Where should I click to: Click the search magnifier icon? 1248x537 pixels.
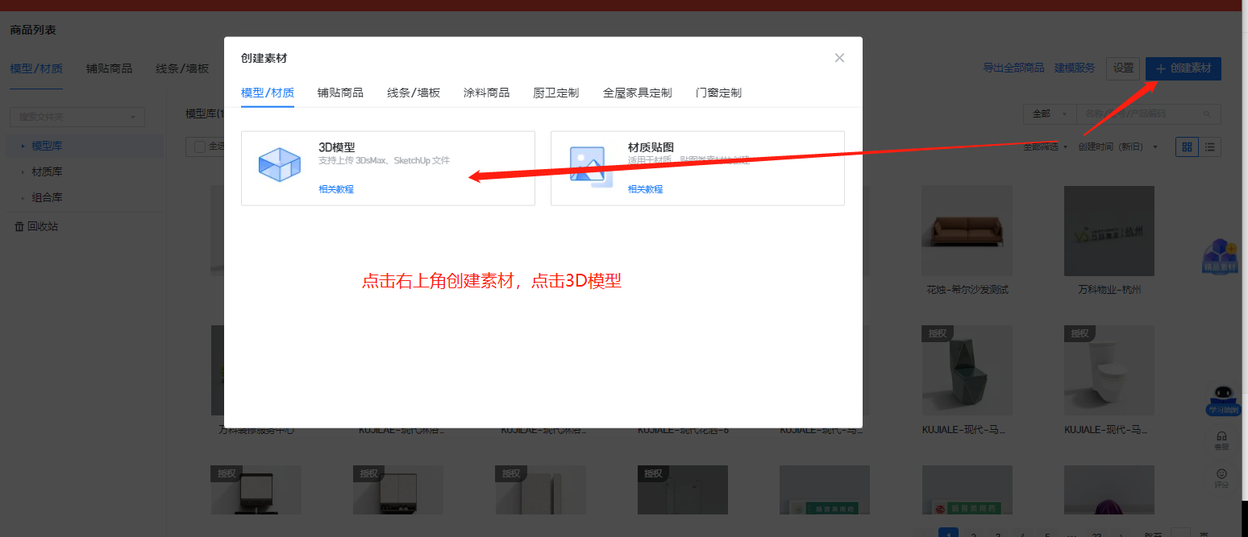pyautogui.click(x=1207, y=114)
